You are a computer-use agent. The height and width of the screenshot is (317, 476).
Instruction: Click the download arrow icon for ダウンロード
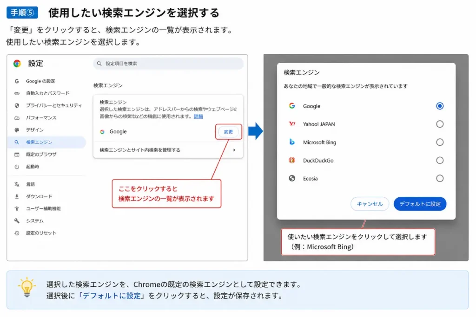pyautogui.click(x=17, y=196)
